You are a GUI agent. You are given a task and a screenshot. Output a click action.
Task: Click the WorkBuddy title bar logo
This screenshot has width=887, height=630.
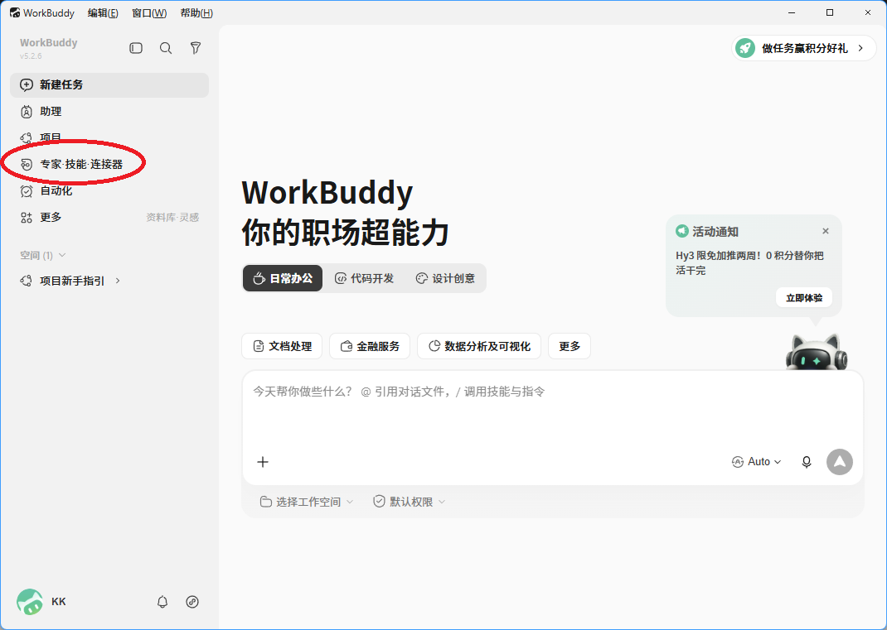(15, 12)
